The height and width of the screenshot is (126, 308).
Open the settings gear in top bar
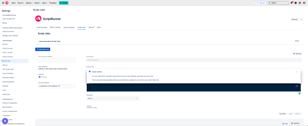[300, 3]
